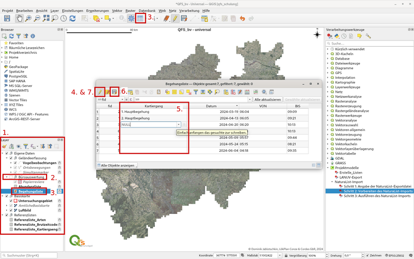The height and width of the screenshot is (259, 414).
Task: Toggle the Basiskarte group checkbox
Action: pyautogui.click(x=7, y=196)
